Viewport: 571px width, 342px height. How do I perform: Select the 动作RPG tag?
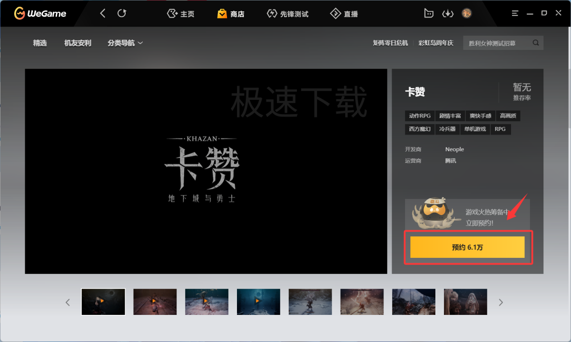click(x=420, y=116)
